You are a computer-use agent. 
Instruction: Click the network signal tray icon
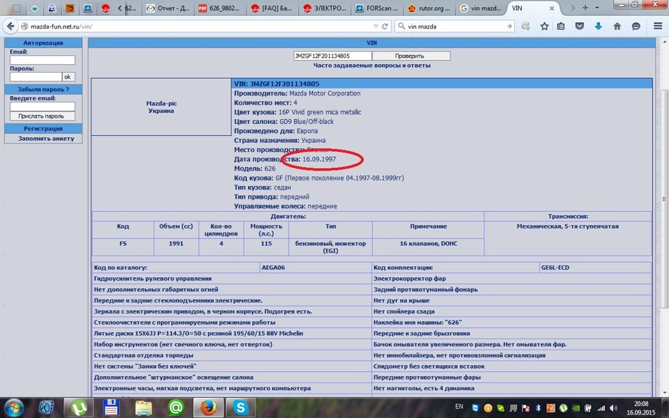[601, 408]
